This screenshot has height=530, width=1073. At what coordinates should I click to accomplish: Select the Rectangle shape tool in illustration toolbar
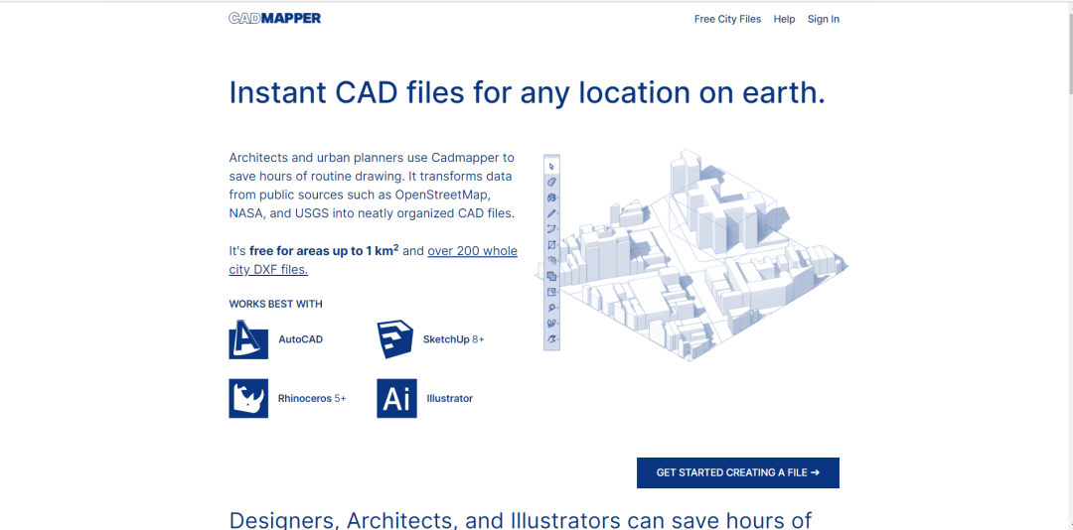[x=552, y=244]
